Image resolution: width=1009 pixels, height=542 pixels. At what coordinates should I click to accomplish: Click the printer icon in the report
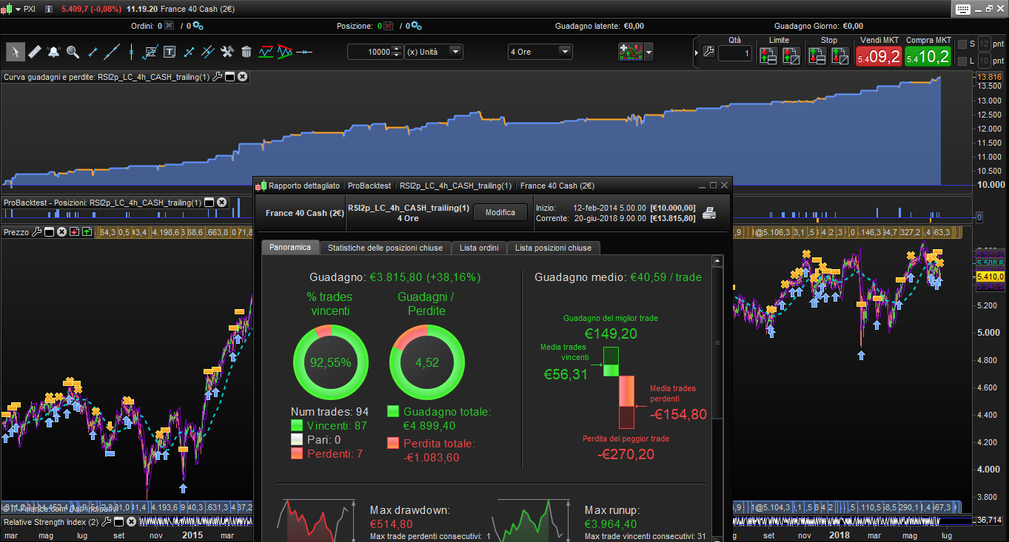coord(709,214)
